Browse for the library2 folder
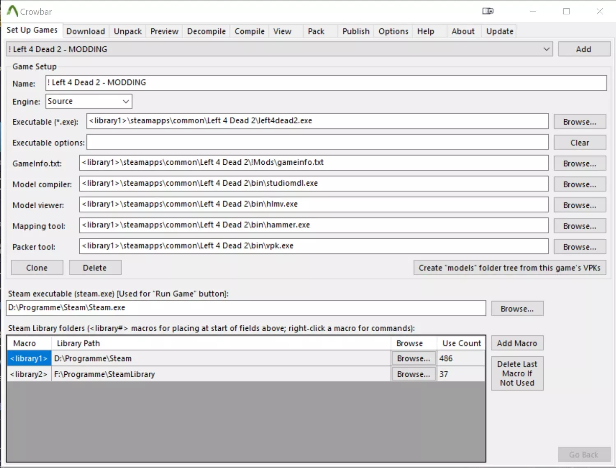This screenshot has height=468, width=616. click(413, 374)
